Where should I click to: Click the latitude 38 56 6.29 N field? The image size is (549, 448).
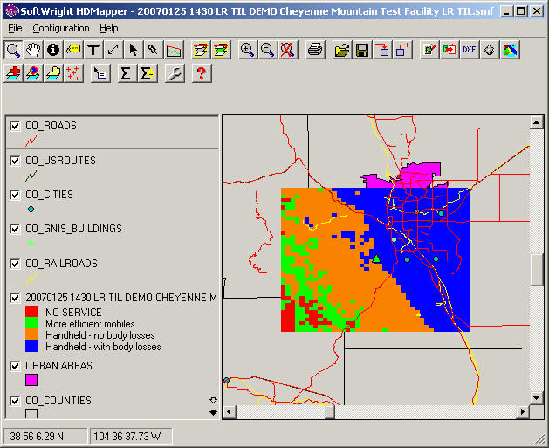pos(45,436)
